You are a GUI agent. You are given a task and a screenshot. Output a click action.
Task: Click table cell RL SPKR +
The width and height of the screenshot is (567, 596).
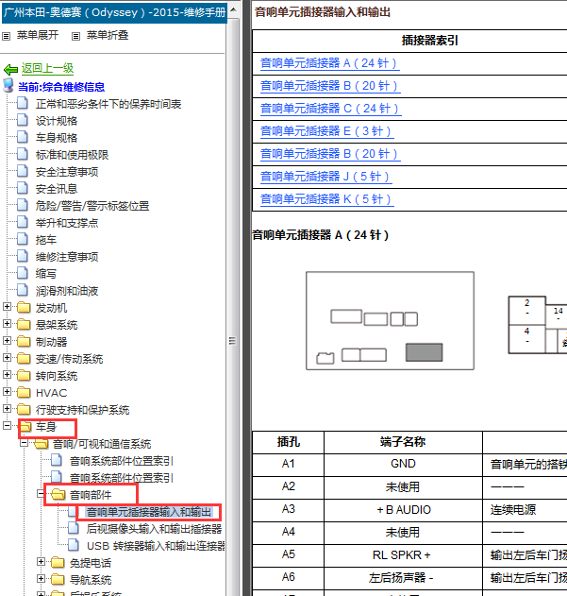click(x=404, y=555)
